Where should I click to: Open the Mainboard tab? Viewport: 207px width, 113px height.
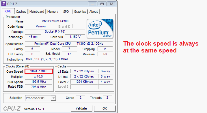tap(37, 12)
